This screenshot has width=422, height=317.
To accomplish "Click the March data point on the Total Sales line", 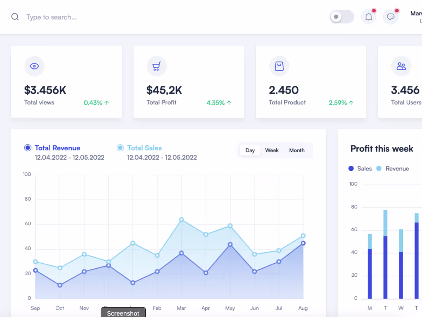I will pos(181,220).
